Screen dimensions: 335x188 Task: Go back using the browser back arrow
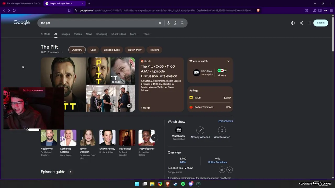tap(4, 10)
